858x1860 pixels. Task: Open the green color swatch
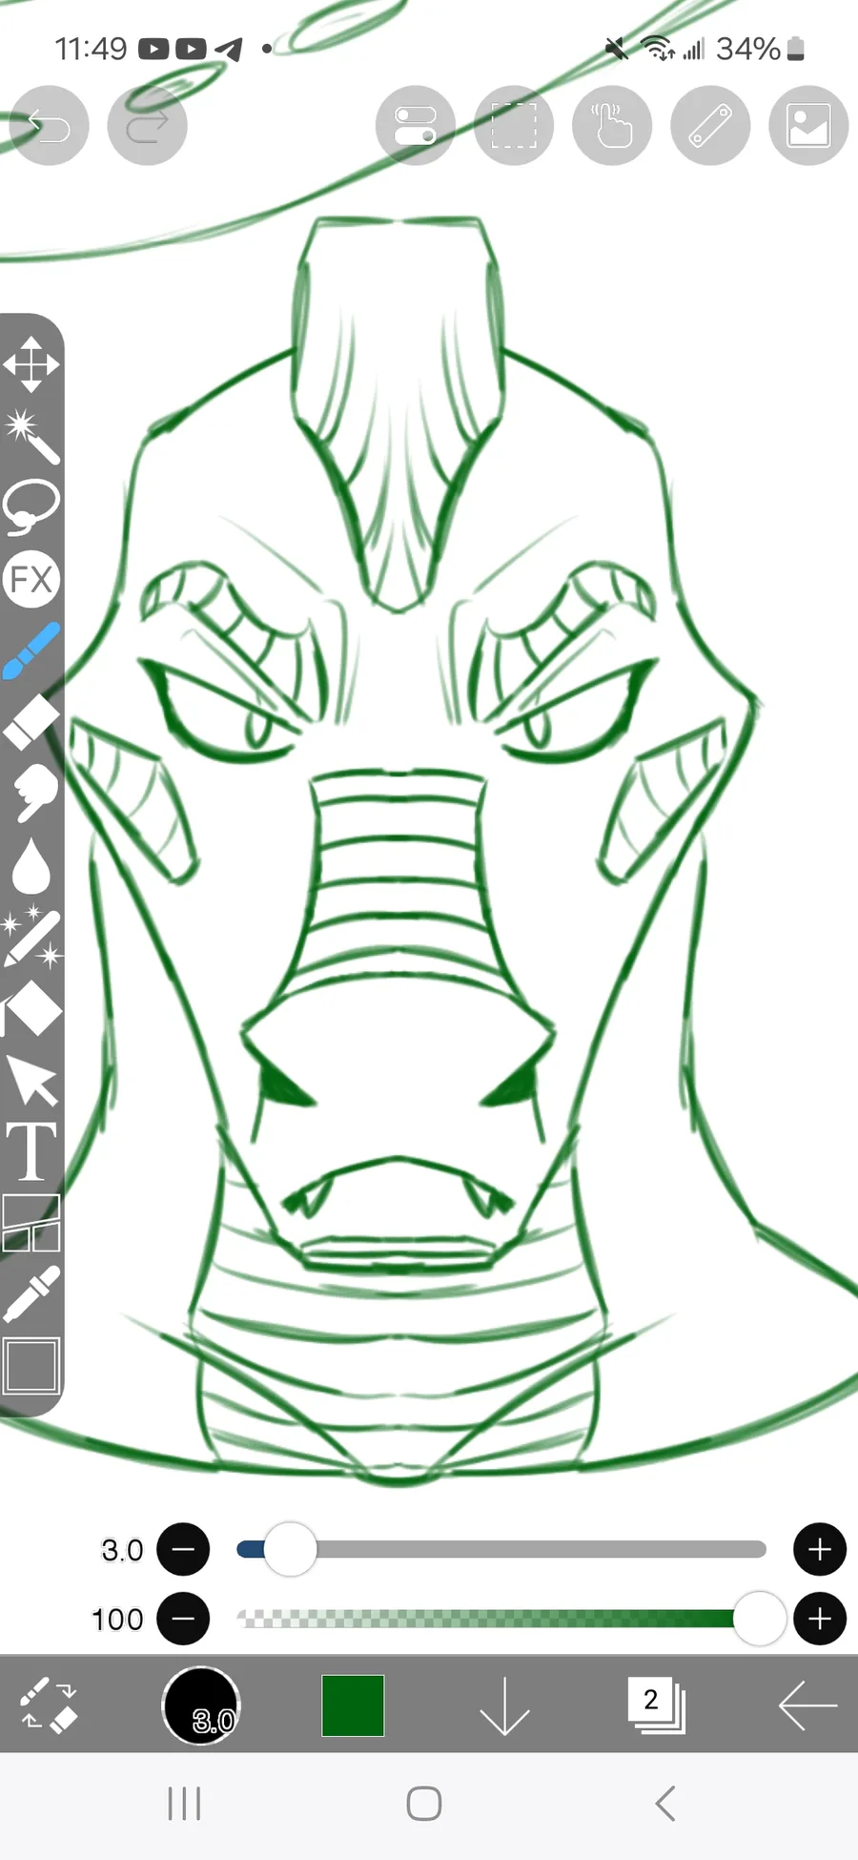click(x=353, y=1705)
